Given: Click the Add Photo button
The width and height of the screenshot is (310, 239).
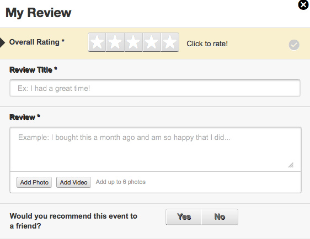Looking at the screenshot, I should [34, 182].
